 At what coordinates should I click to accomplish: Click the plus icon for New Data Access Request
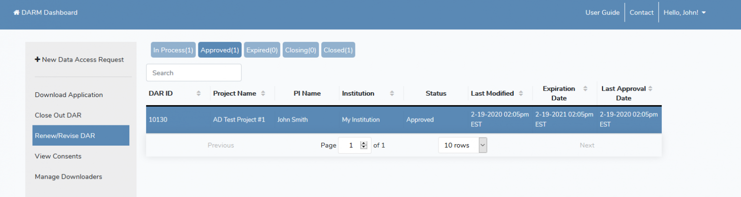pos(38,60)
